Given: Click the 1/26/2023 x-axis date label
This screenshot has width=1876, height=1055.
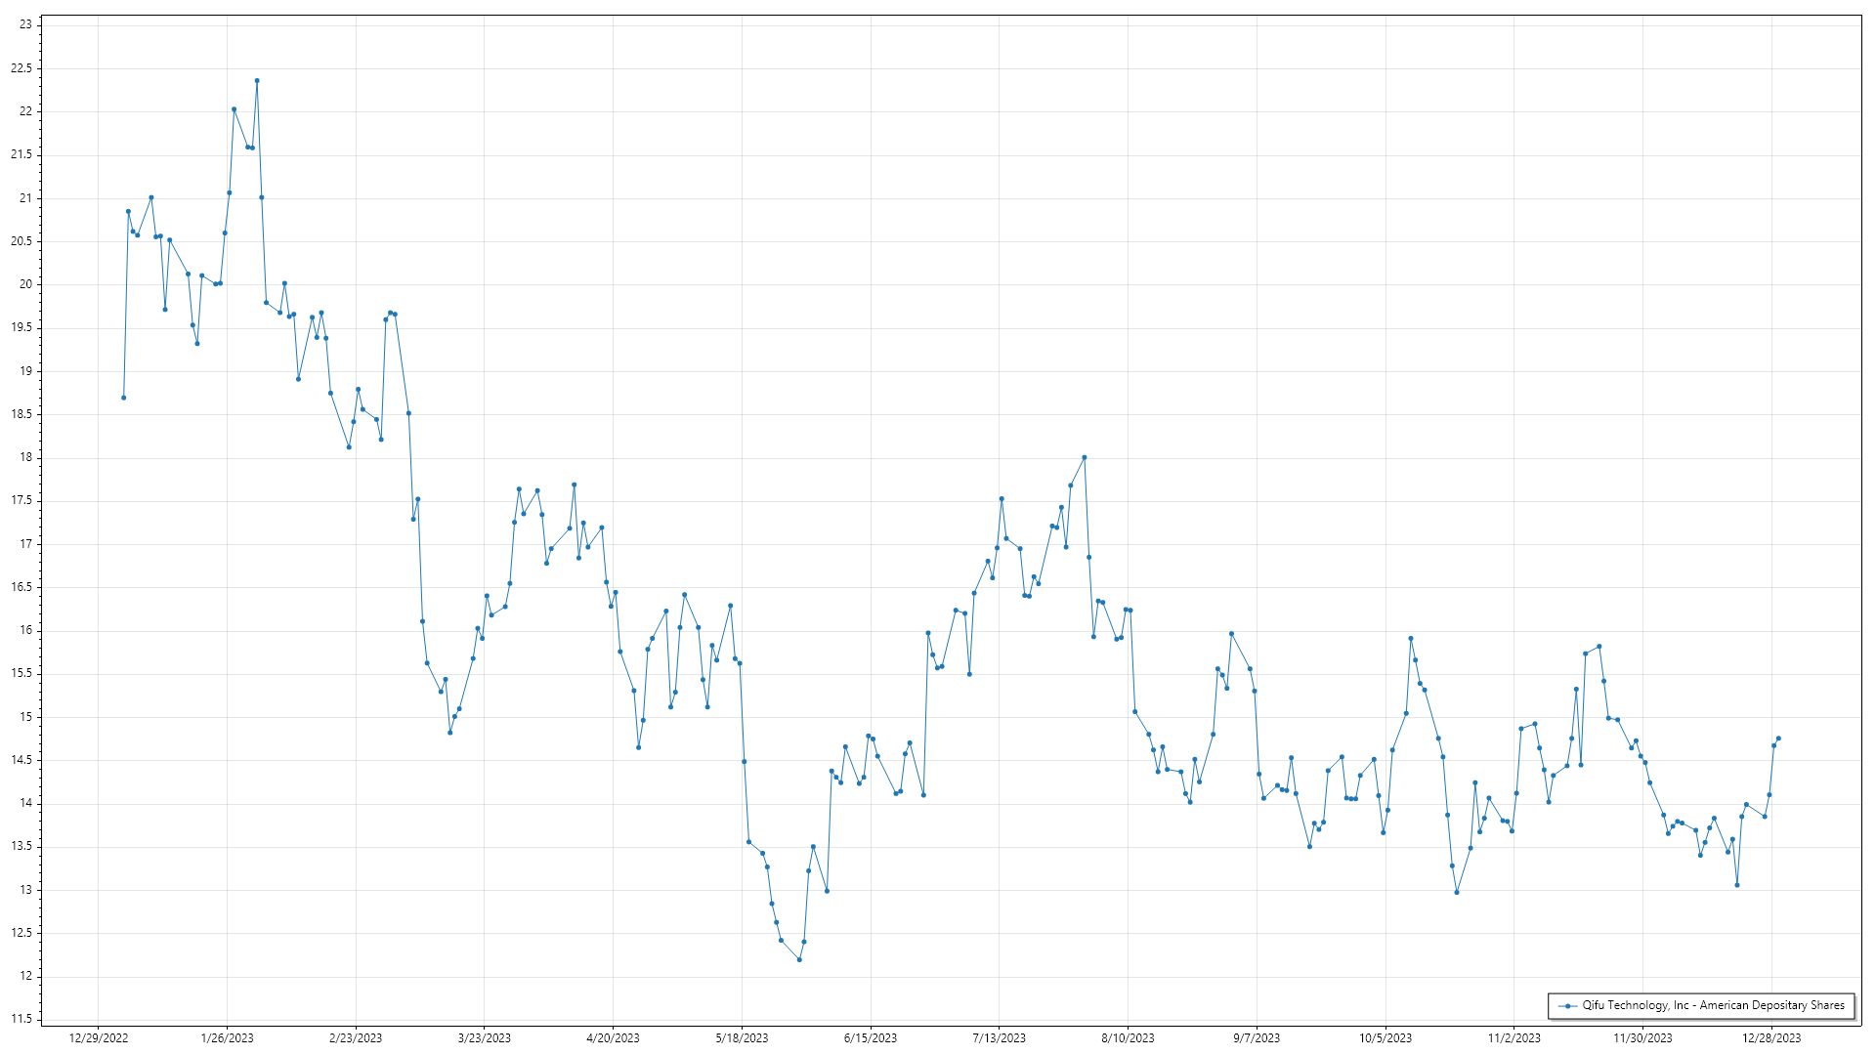Looking at the screenshot, I should coord(227,1038).
